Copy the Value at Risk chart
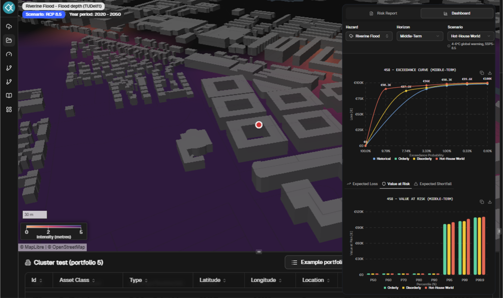503x298 pixels. point(481,202)
